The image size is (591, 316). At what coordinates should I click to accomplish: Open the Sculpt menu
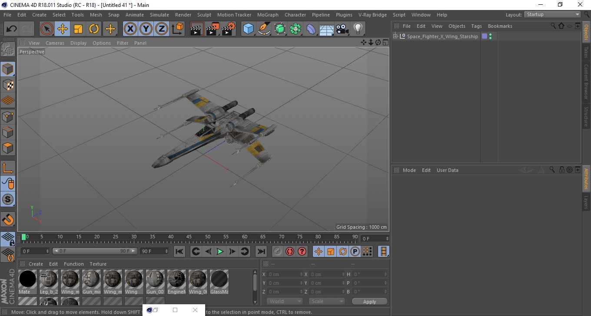(204, 15)
